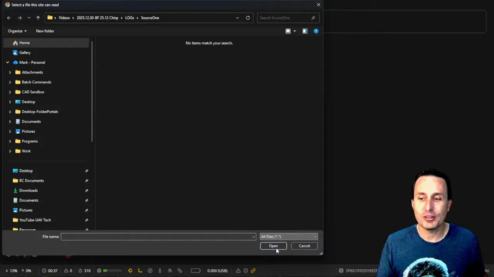Expand the Desktop tree node
494x277 pixels.
(x=10, y=102)
